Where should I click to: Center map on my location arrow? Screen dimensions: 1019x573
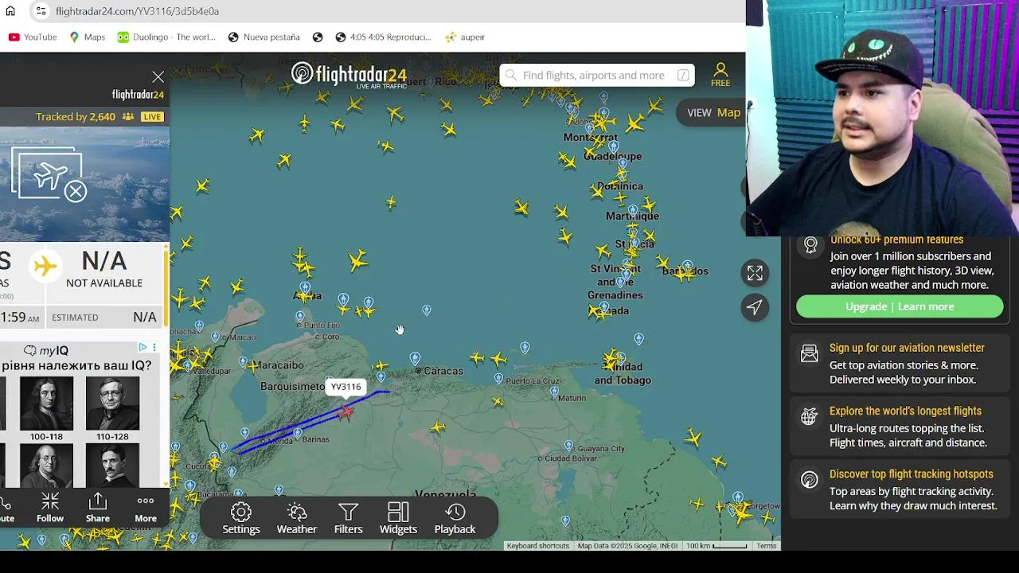click(x=755, y=307)
